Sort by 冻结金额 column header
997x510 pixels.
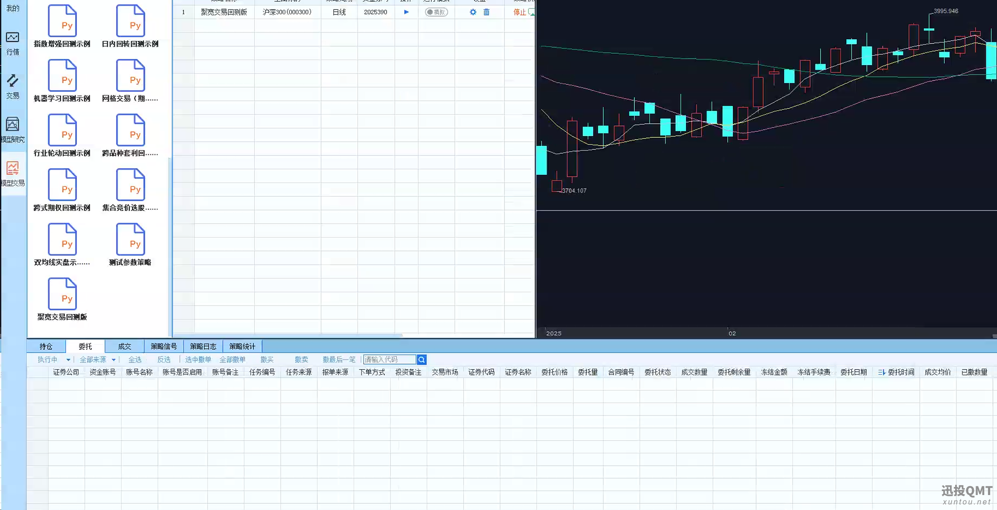[x=774, y=372]
